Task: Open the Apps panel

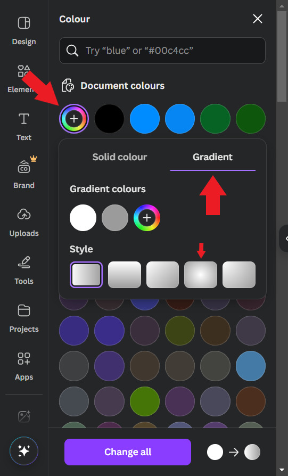Action: pos(24,366)
